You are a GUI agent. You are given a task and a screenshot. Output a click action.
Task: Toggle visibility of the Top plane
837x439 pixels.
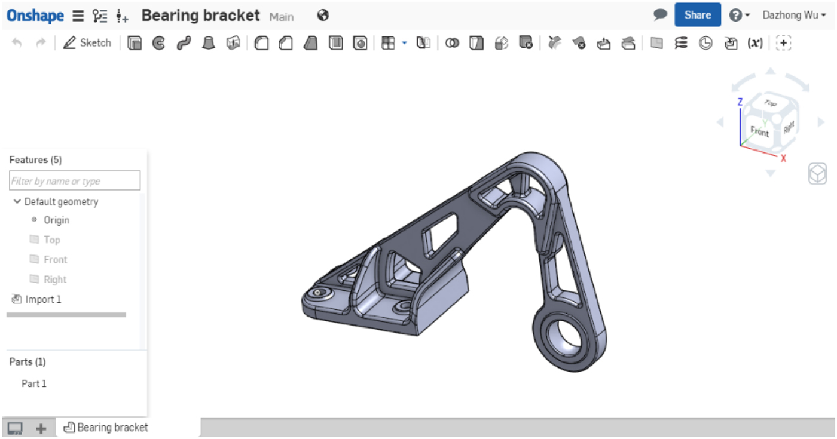click(35, 240)
